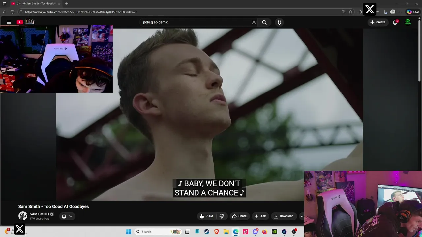Click the video player area

coord(209,114)
